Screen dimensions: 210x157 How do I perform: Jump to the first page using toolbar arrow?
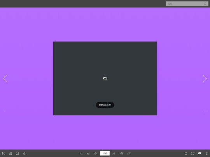(x=88, y=153)
